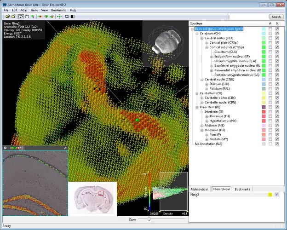
Task: Switch to the Alphabetical tab
Action: click(200, 189)
